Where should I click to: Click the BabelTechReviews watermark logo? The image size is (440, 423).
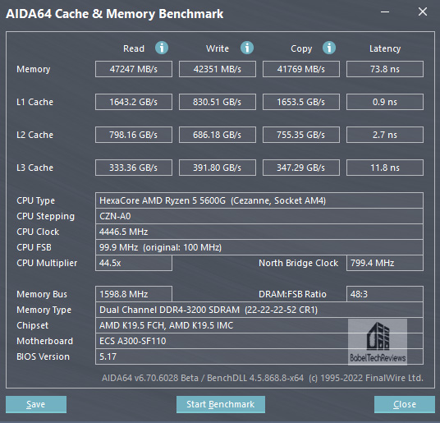378,342
